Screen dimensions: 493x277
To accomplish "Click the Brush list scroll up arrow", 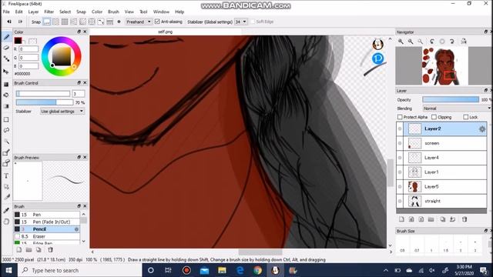I will pos(83,214).
